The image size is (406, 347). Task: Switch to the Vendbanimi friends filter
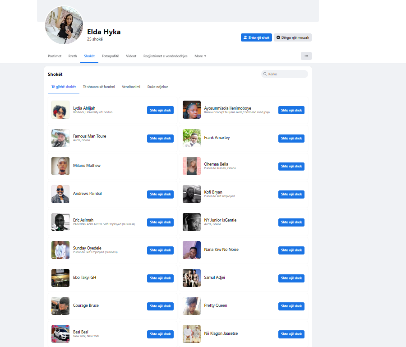(131, 87)
